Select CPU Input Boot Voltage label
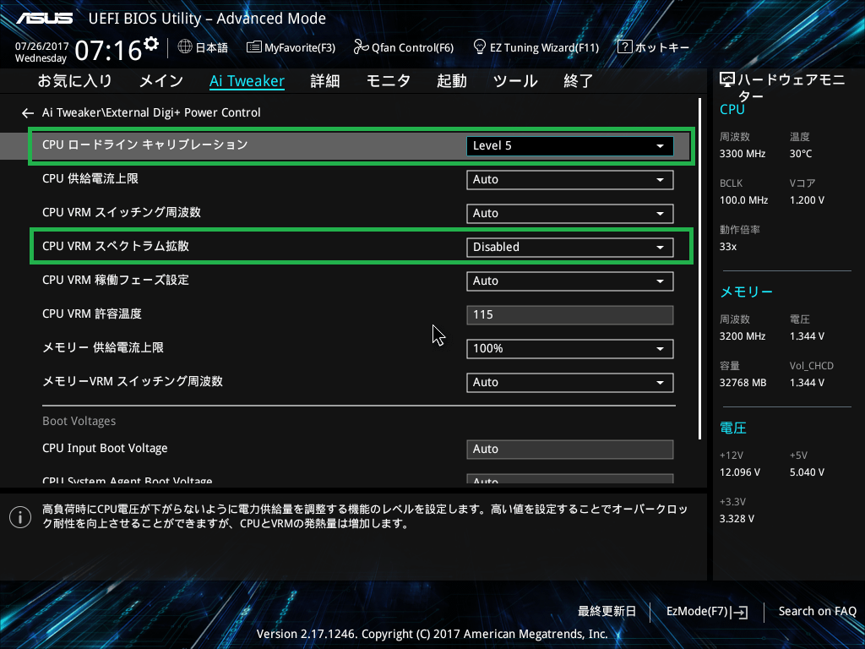The width and height of the screenshot is (865, 649). pos(105,448)
